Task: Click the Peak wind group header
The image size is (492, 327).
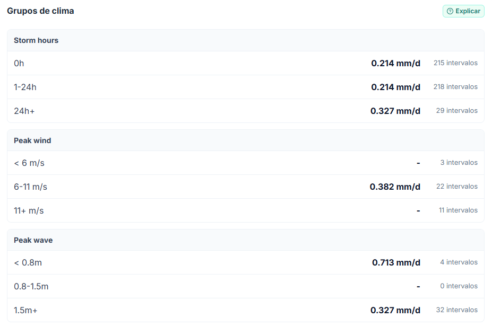Action: [246, 140]
